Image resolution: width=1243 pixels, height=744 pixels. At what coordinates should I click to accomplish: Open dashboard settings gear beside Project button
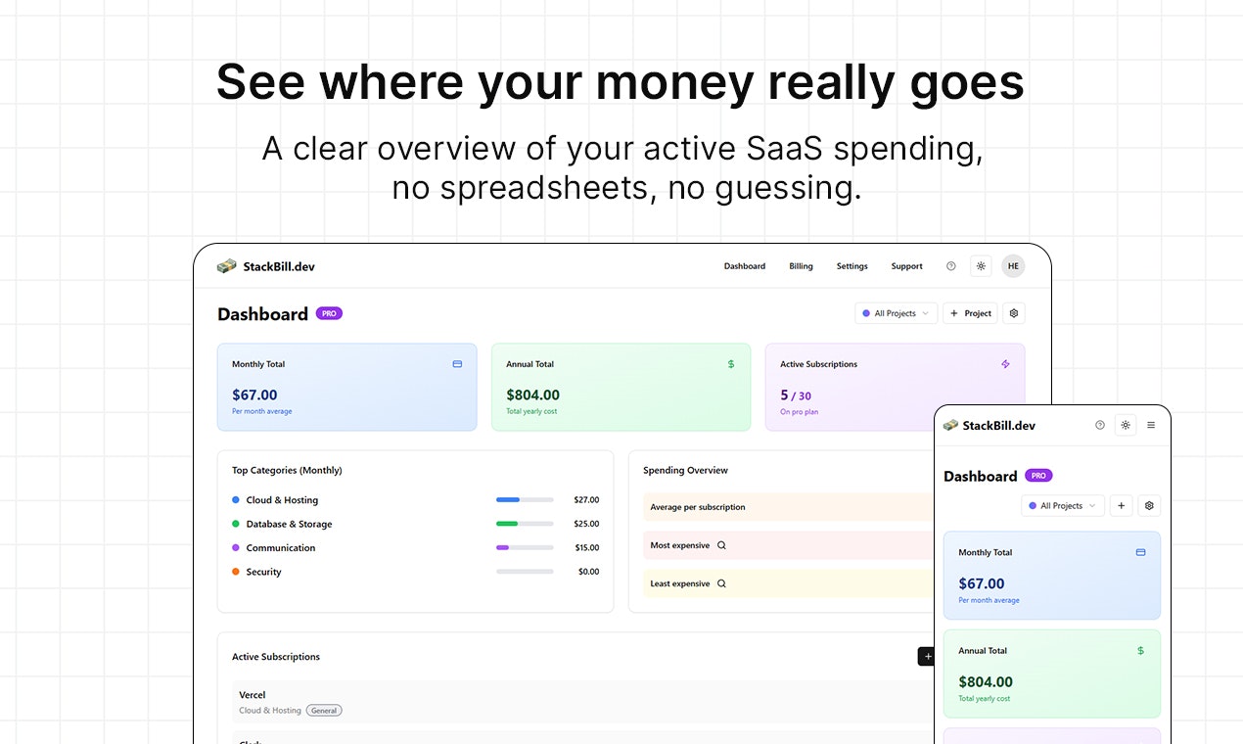pyautogui.click(x=1014, y=313)
